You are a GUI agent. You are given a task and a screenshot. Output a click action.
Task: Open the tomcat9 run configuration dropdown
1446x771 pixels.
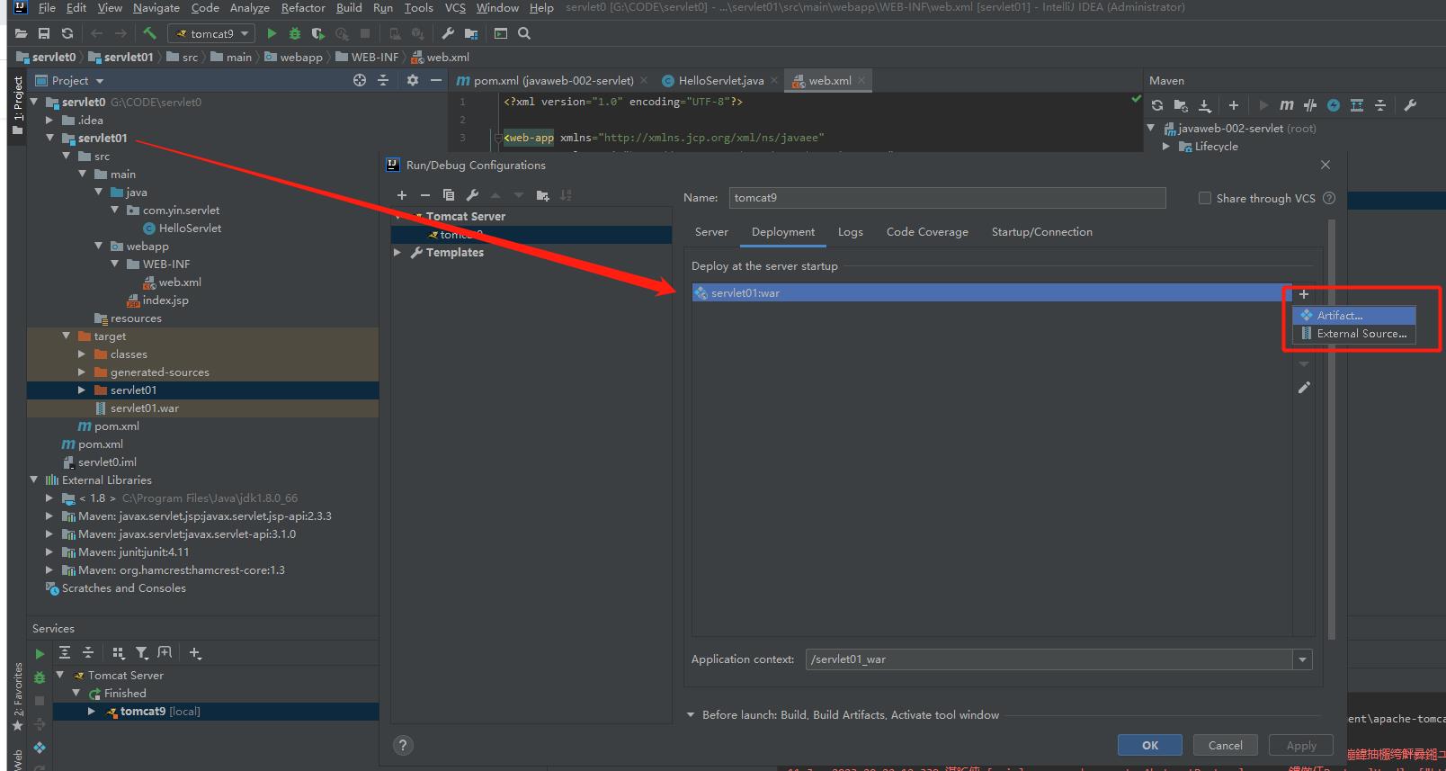(x=212, y=33)
